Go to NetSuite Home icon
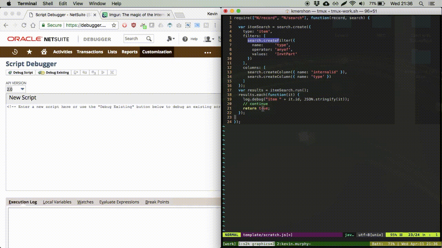This screenshot has width=442, height=248. pos(44,52)
